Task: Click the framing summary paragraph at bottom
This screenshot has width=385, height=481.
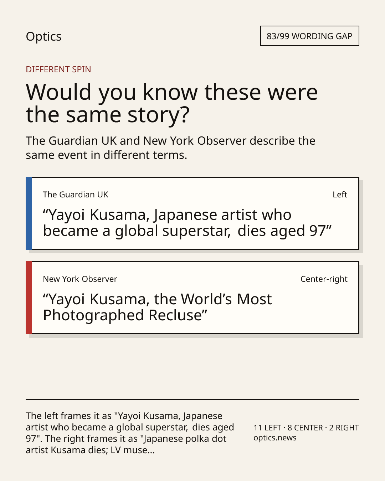Action: click(x=130, y=433)
